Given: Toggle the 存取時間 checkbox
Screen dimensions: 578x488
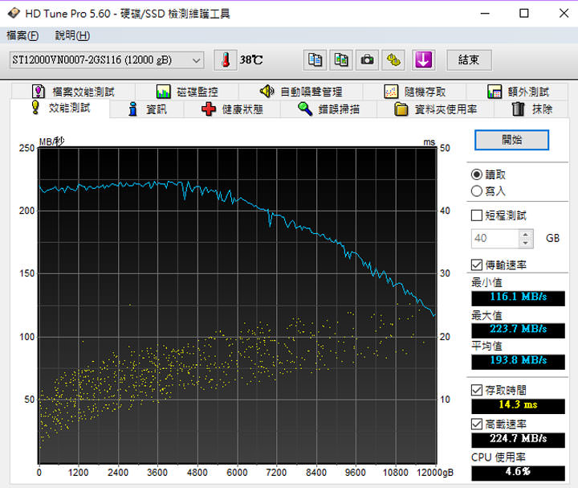Looking at the screenshot, I should pos(477,390).
